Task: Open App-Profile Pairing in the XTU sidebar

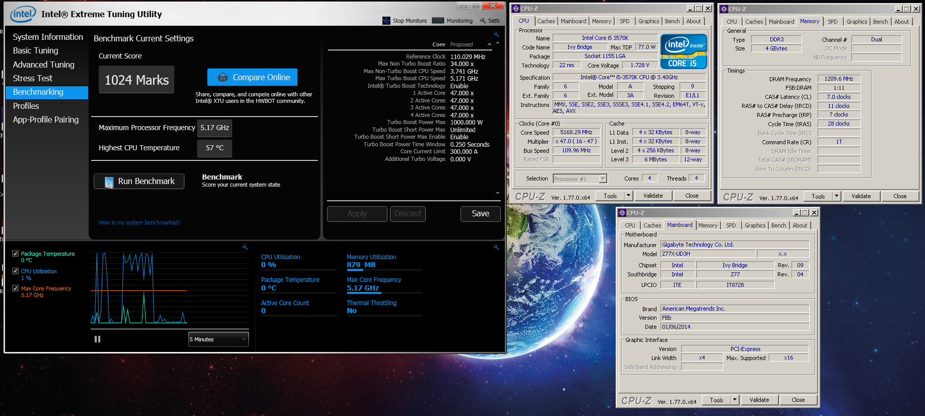Action: (46, 120)
